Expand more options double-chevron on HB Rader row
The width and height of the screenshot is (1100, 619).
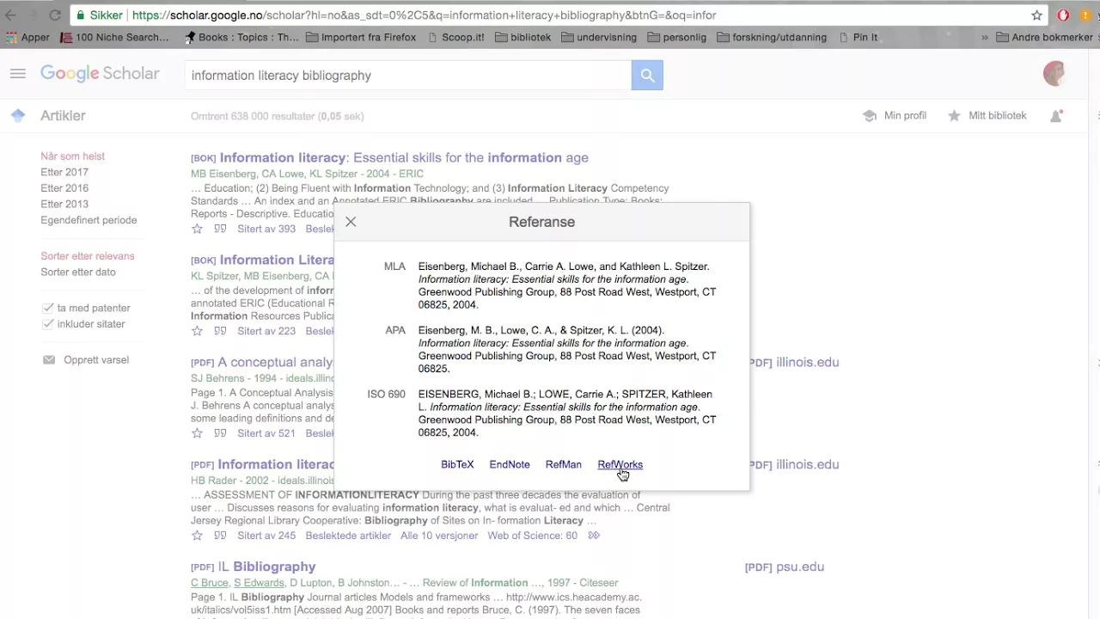click(594, 536)
